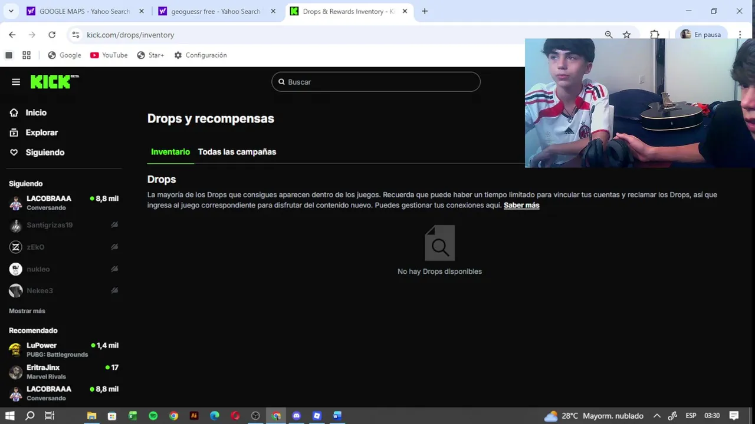This screenshot has width=755, height=424.
Task: Open the En pausa profile button
Action: 701,35
